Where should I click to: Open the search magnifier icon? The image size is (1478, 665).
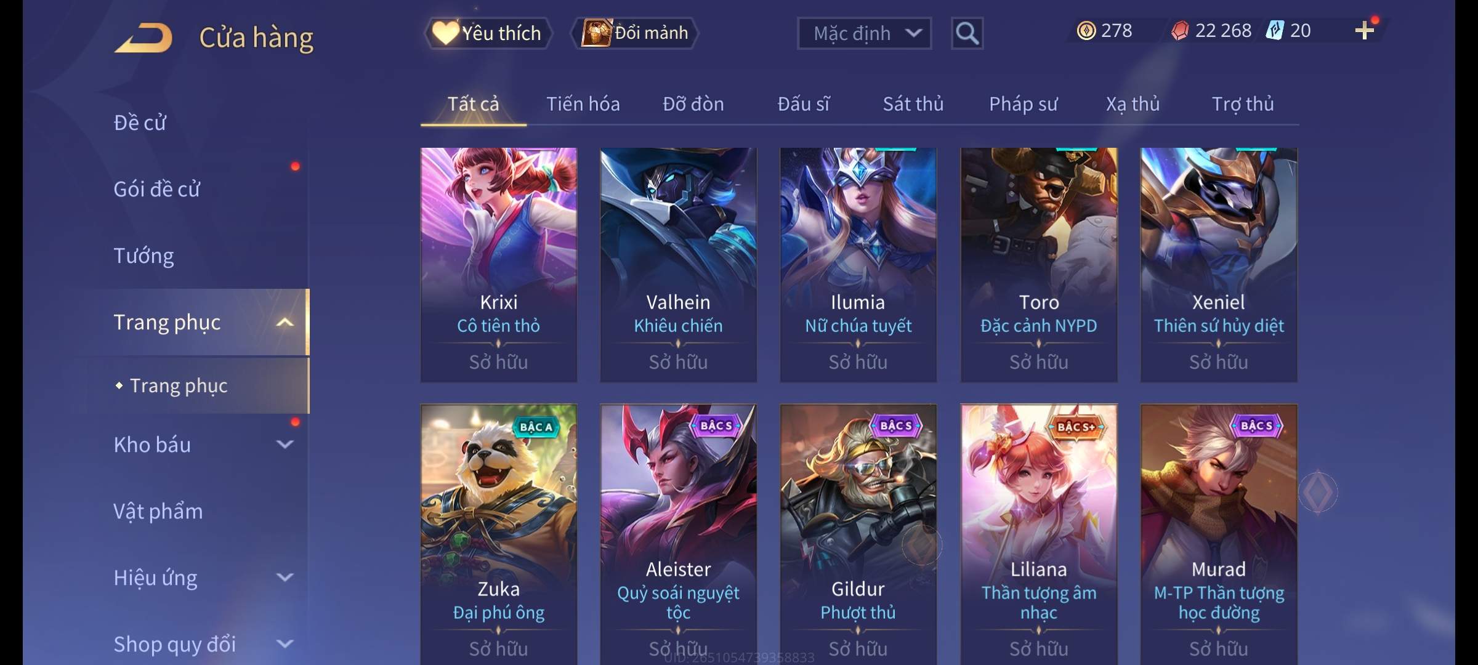tap(967, 33)
